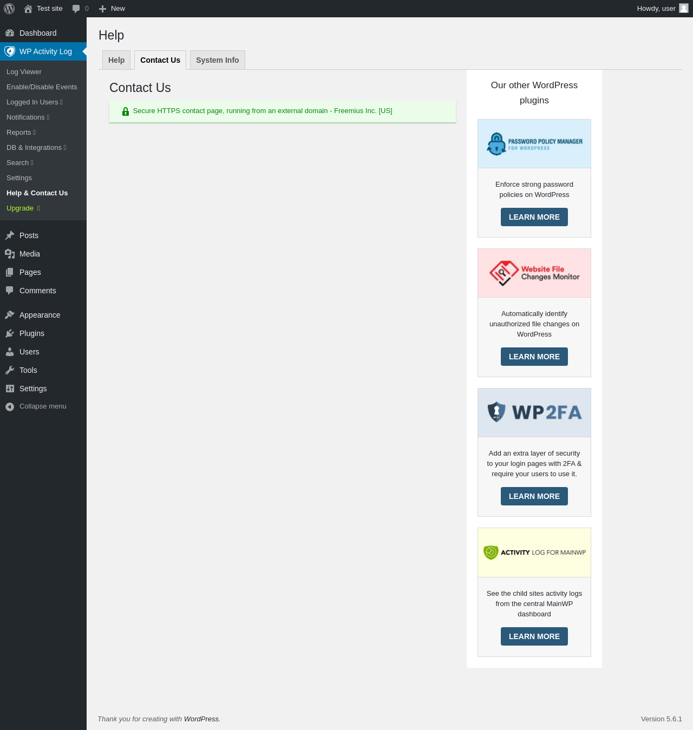Click the Pages icon in sidebar
Screen dimensions: 693x730
coord(10,272)
